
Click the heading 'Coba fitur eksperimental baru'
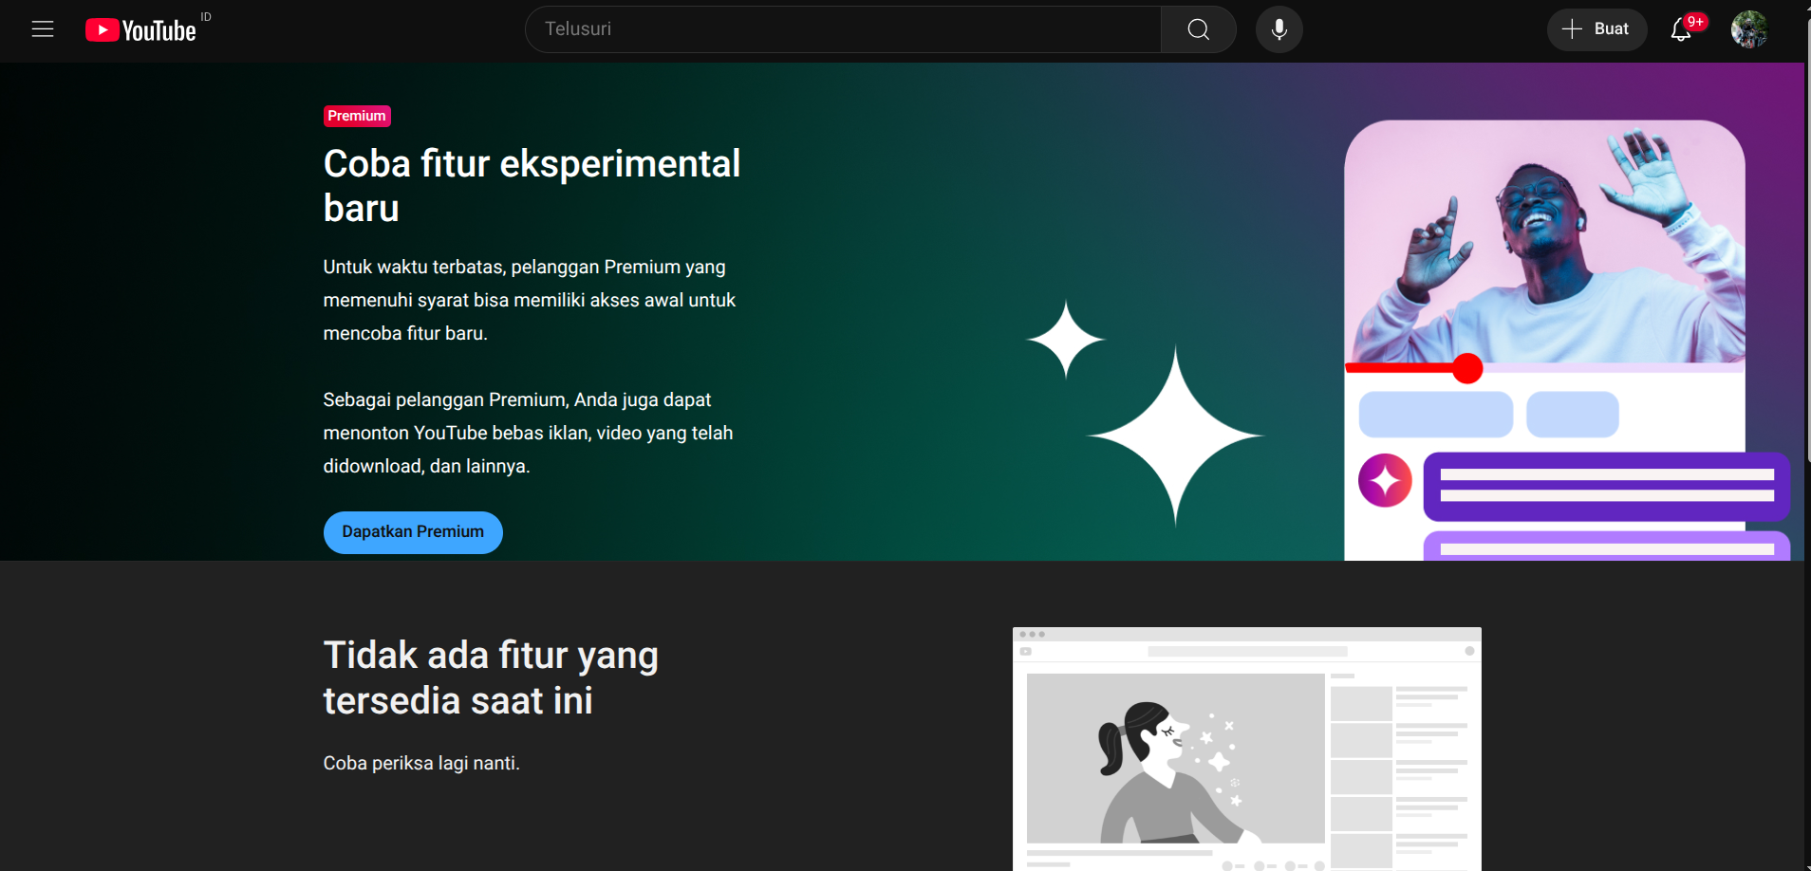pyautogui.click(x=532, y=186)
